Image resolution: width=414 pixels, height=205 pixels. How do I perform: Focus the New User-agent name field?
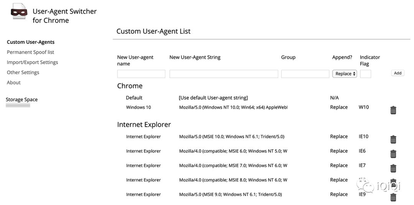141,74
